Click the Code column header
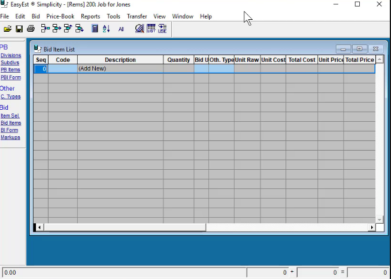Image resolution: width=391 pixels, height=279 pixels. pos(63,59)
